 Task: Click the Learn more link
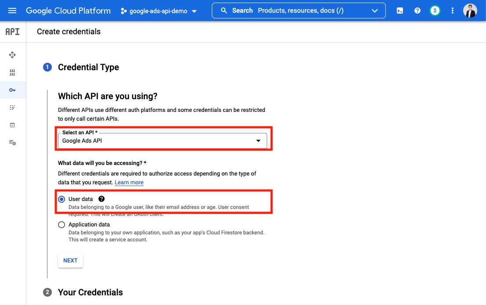[x=129, y=183]
